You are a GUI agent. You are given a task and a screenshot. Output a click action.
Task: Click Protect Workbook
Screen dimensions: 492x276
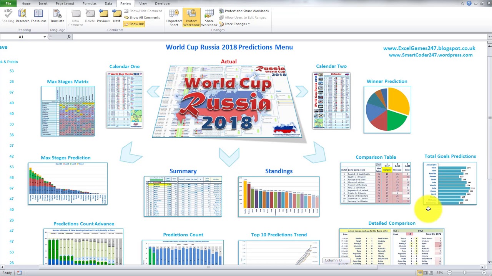(191, 18)
